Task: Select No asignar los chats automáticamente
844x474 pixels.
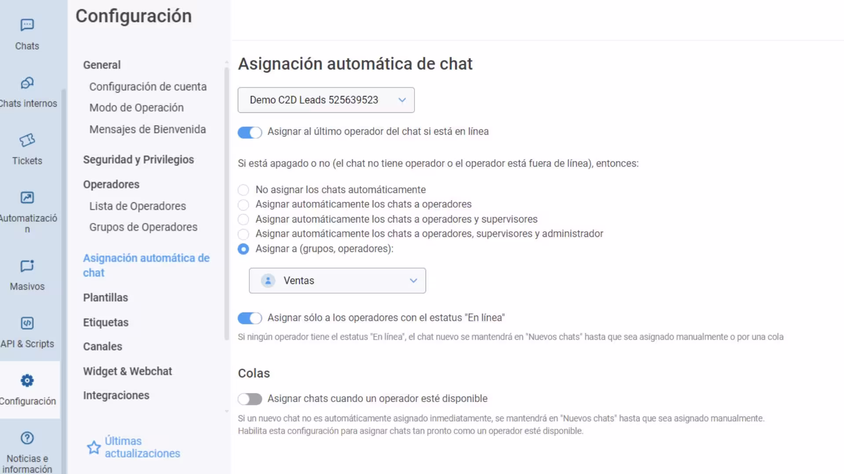Action: [243, 190]
